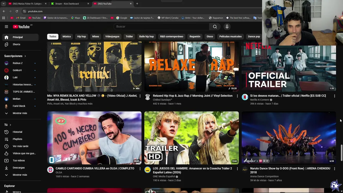Go back in browser history
343x193 pixels.
click(x=4, y=11)
